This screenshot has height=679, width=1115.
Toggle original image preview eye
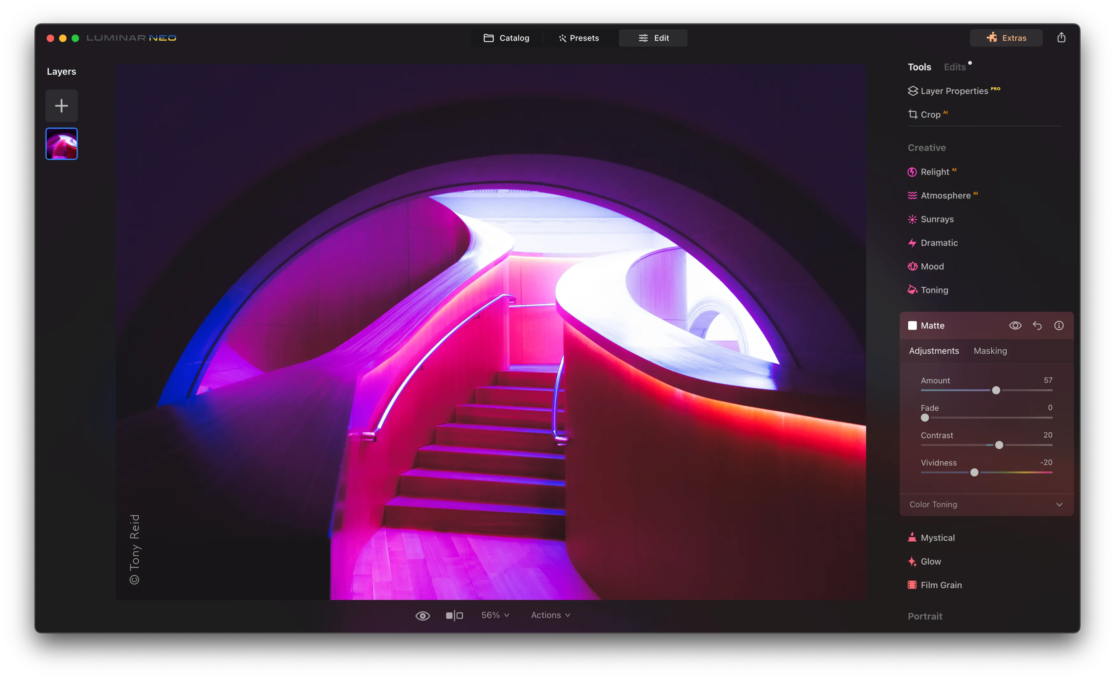pos(423,616)
